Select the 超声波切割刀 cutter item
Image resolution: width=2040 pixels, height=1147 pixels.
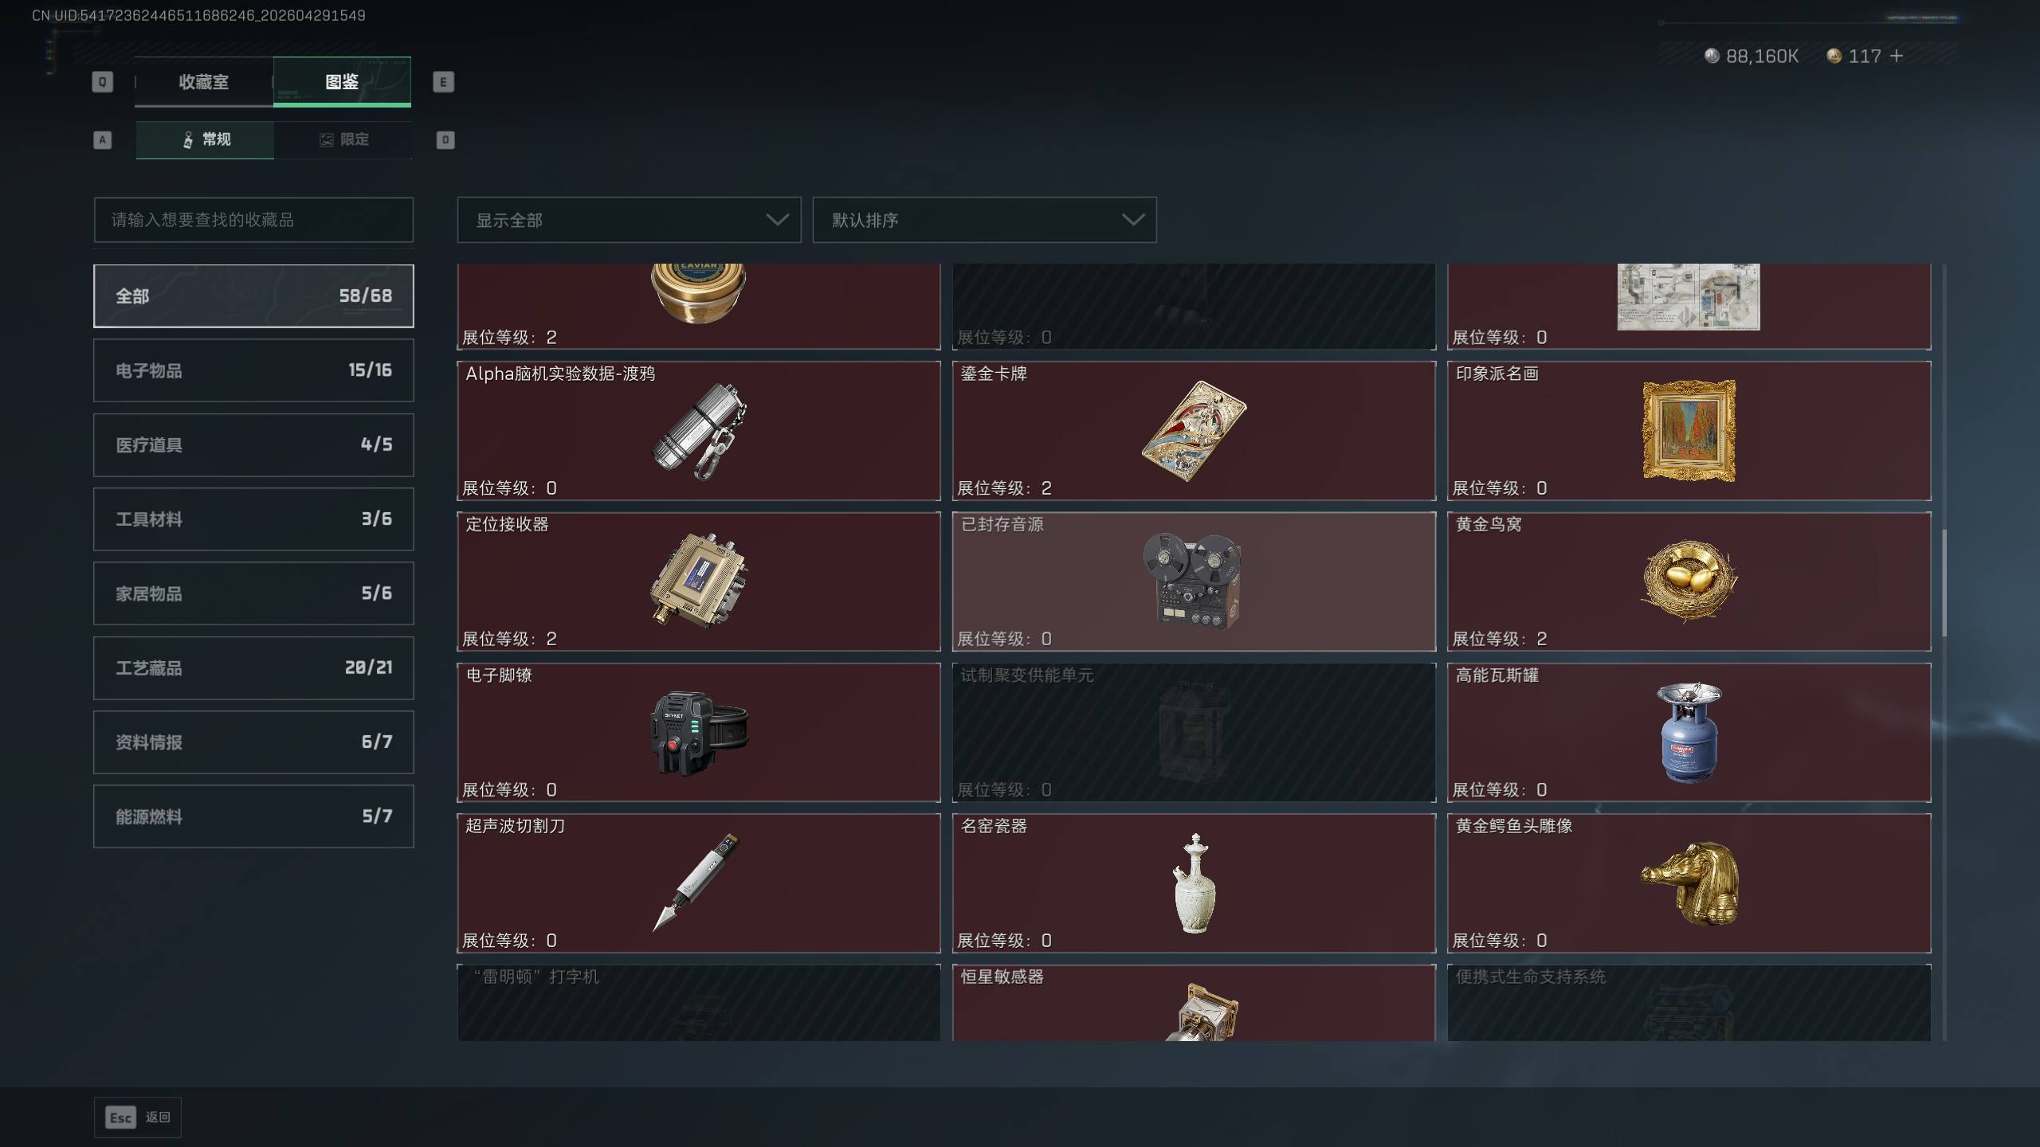699,883
